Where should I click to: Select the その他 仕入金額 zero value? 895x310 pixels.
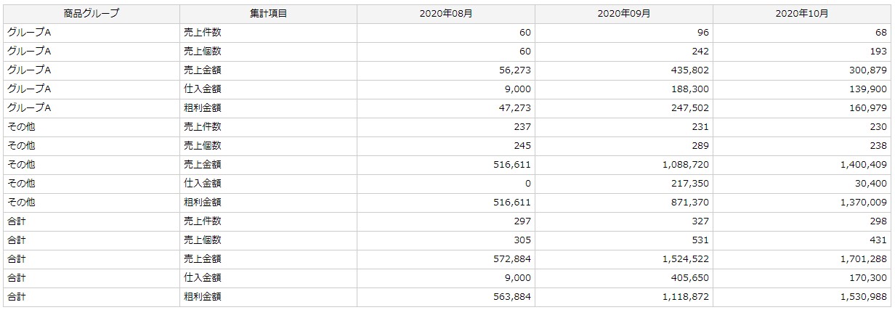pos(528,184)
